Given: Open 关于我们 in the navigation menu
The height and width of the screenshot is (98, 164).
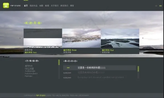Looking at the screenshot, I should [55, 6].
